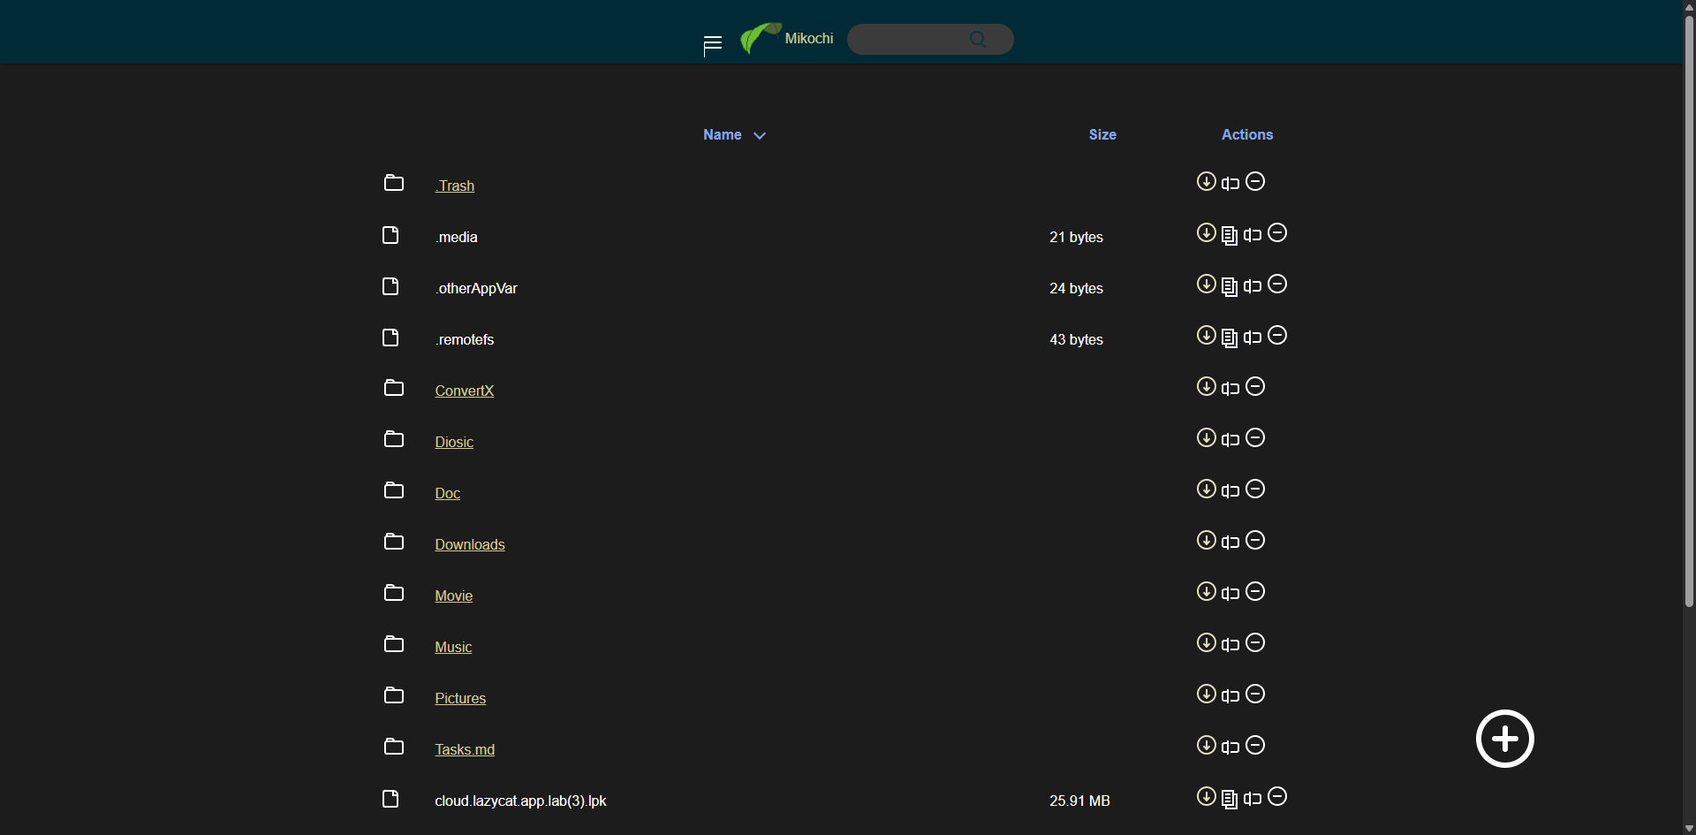The height and width of the screenshot is (835, 1696).
Task: Open the Downloads folder link
Action: pyautogui.click(x=470, y=545)
